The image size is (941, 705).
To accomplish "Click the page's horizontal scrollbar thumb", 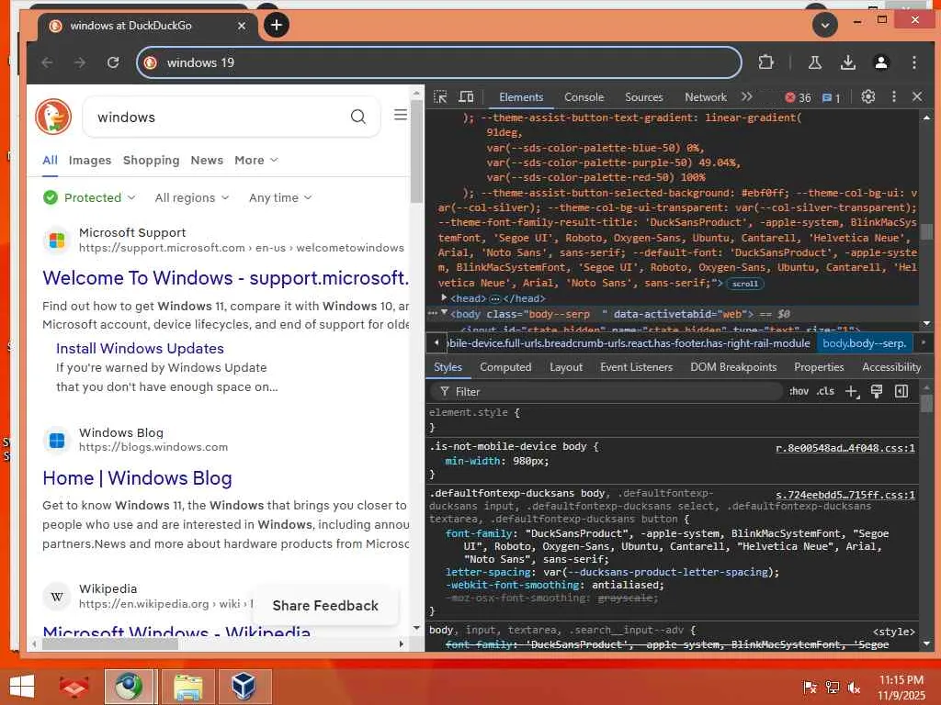I will [110, 643].
